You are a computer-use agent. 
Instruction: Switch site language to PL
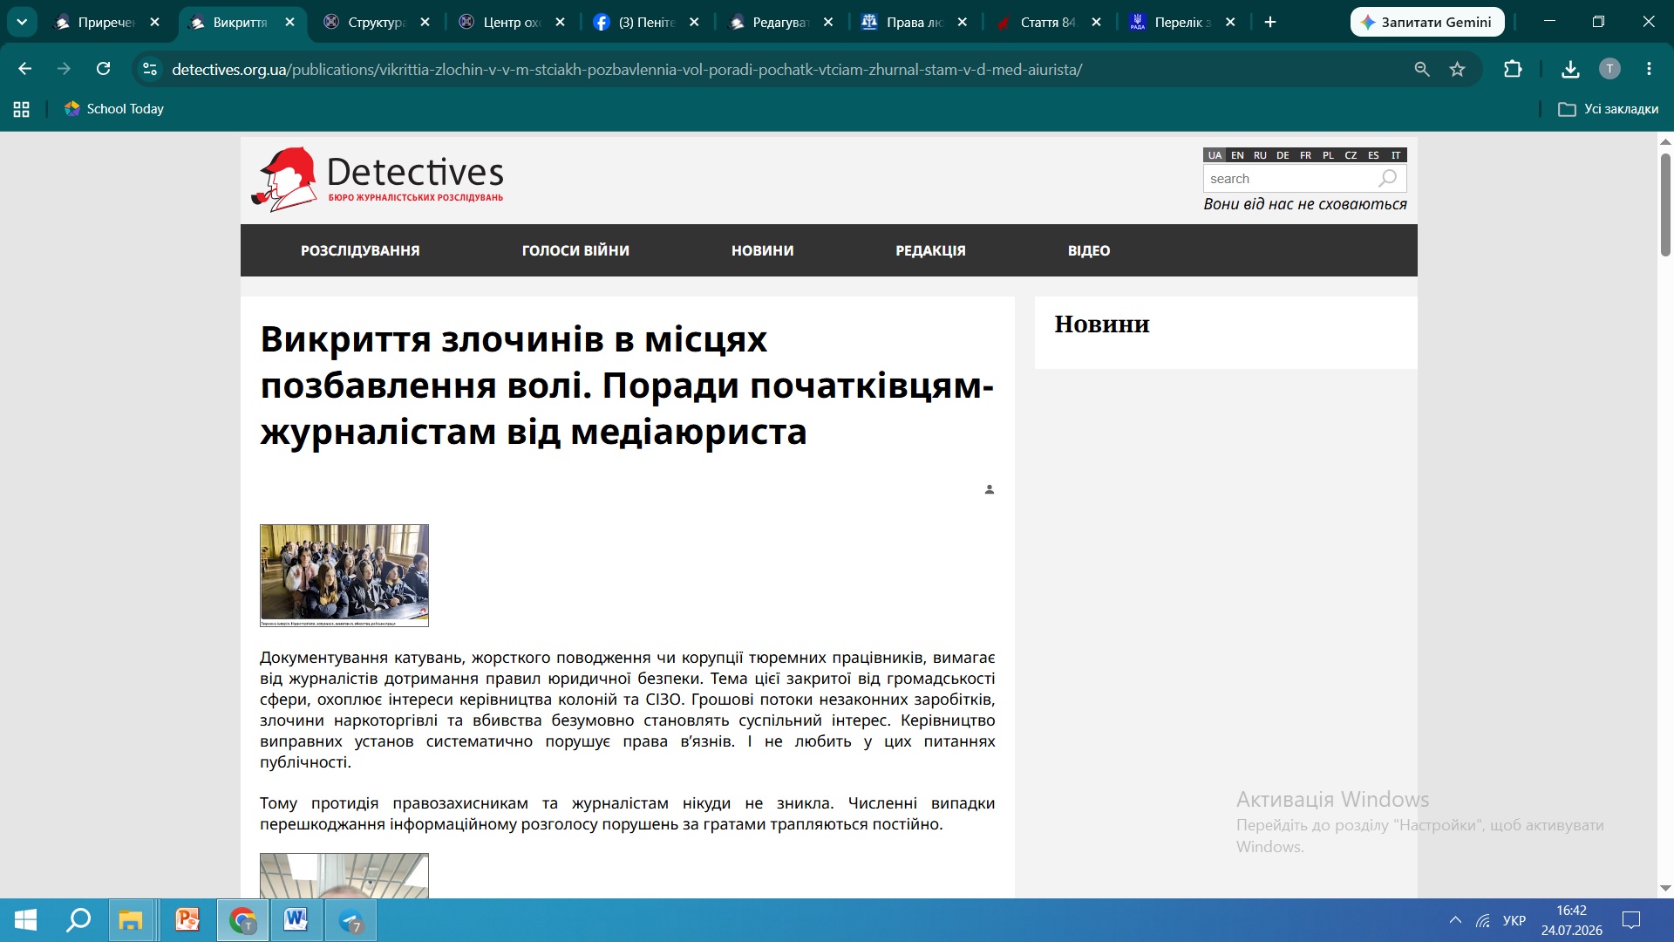(1328, 155)
